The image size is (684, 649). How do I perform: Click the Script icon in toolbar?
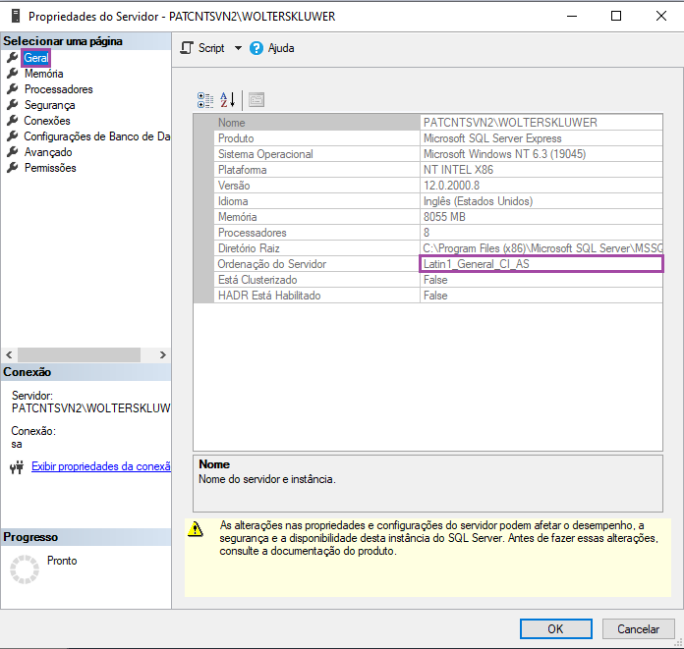coord(187,48)
